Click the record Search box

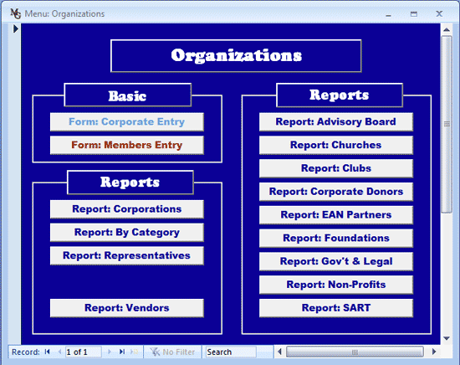point(231,352)
